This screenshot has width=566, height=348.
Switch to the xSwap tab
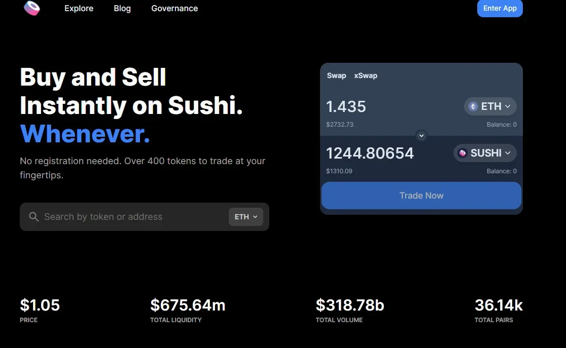366,75
